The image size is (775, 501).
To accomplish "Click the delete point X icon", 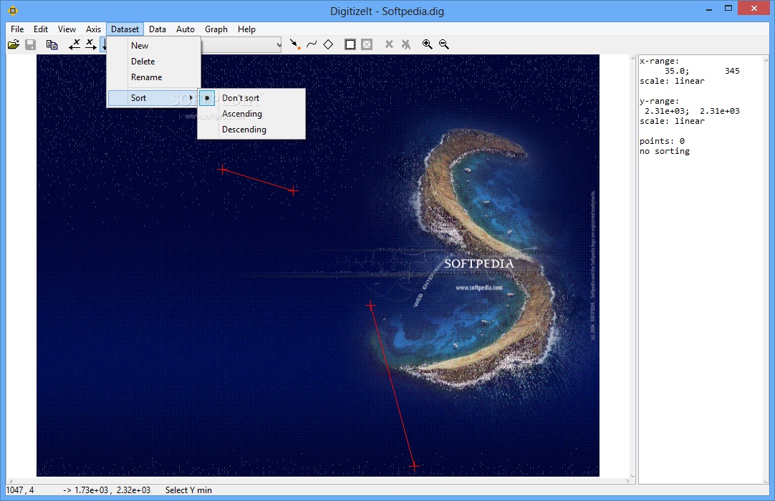I will [x=389, y=44].
